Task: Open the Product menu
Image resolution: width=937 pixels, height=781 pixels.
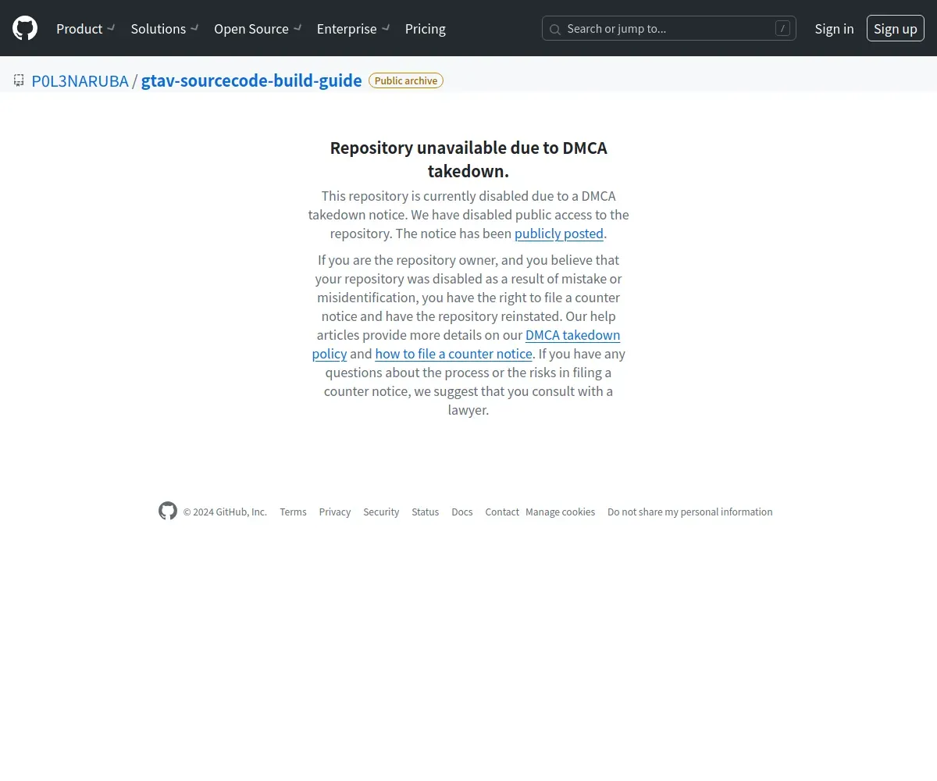Action: pos(85,29)
